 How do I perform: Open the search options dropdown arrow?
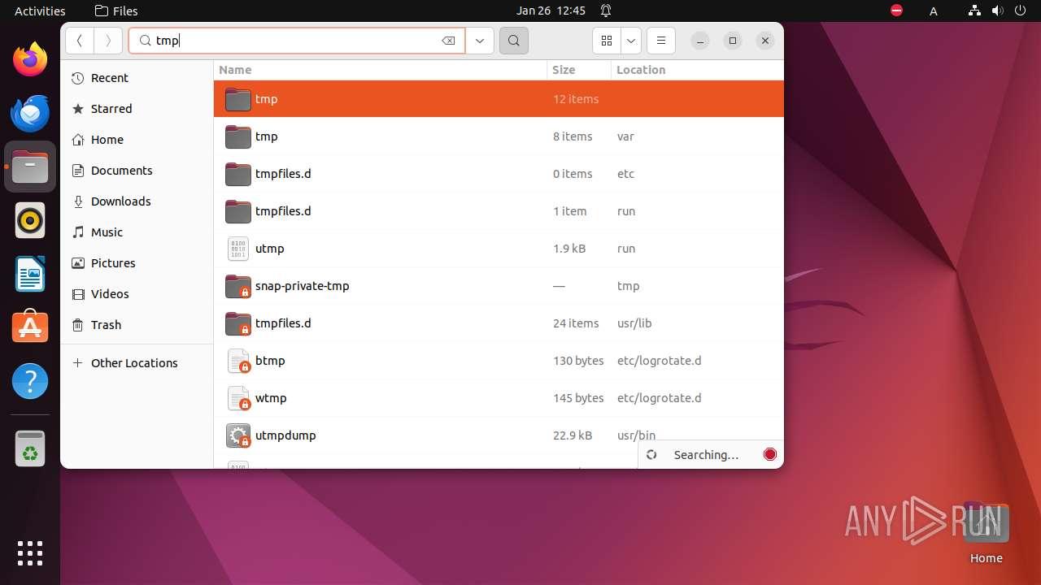[x=480, y=41]
